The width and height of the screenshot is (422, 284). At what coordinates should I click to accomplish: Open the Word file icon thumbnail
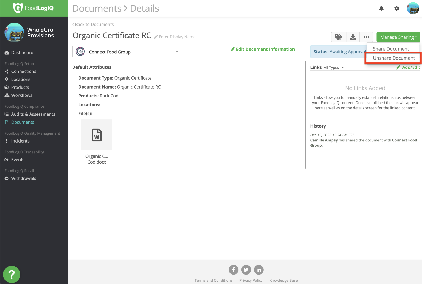click(x=97, y=135)
